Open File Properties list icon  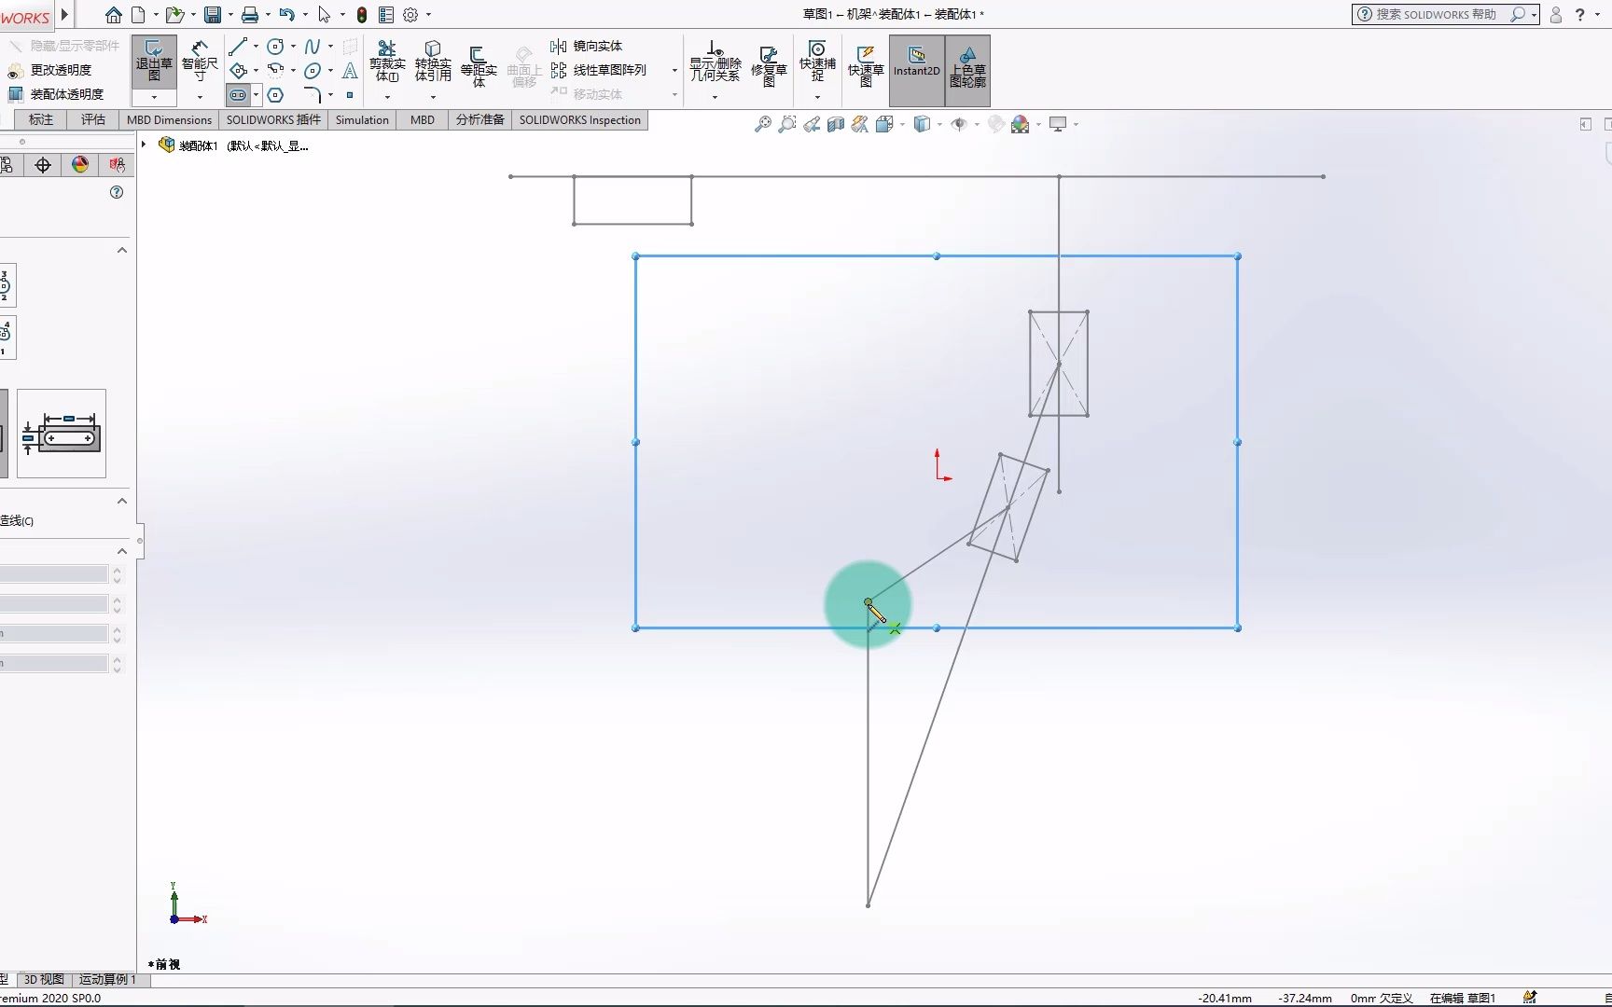click(x=386, y=15)
